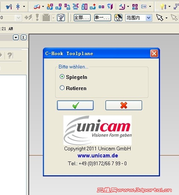Click the grayed-out arrow cursor tool
The image size is (179, 195).
coord(175,17)
